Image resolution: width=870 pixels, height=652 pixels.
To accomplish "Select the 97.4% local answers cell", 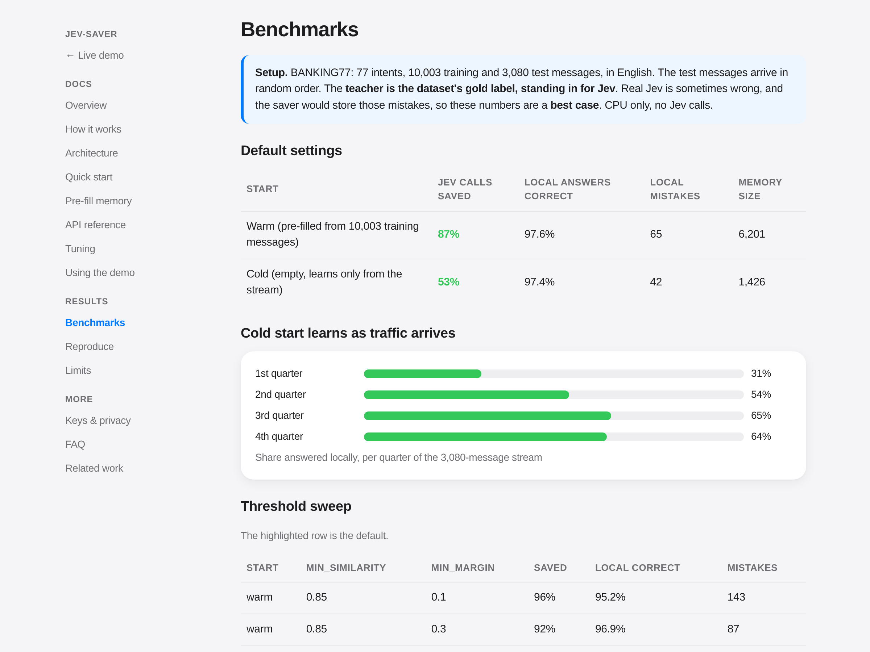I will pyautogui.click(x=539, y=282).
